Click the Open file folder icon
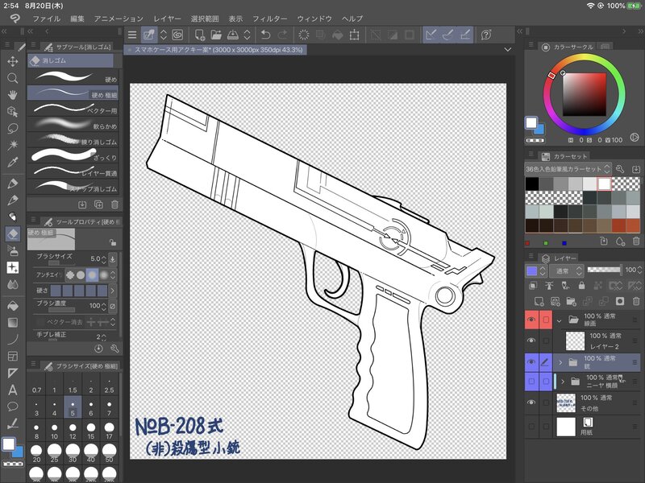The width and height of the screenshot is (645, 483). tap(216, 35)
